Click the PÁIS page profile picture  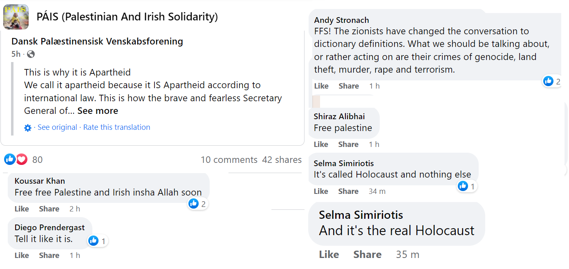(x=16, y=17)
